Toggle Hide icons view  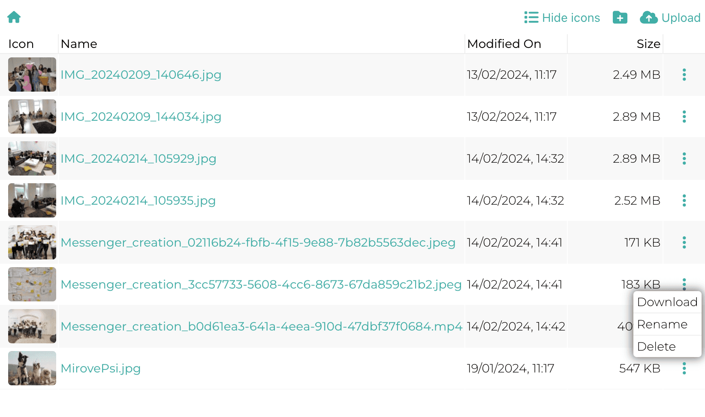click(562, 18)
